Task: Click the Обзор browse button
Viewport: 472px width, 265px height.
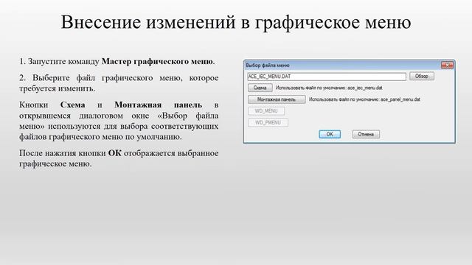Action: [x=422, y=77]
